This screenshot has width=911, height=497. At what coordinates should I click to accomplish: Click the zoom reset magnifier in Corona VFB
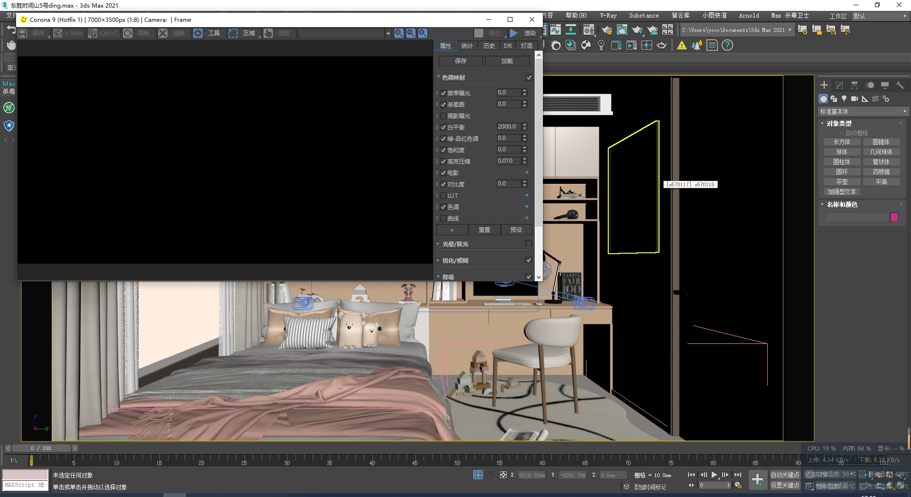tap(423, 33)
